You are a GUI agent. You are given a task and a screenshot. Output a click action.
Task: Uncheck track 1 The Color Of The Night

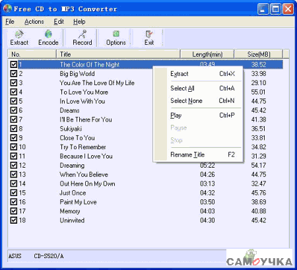pyautogui.click(x=14, y=65)
